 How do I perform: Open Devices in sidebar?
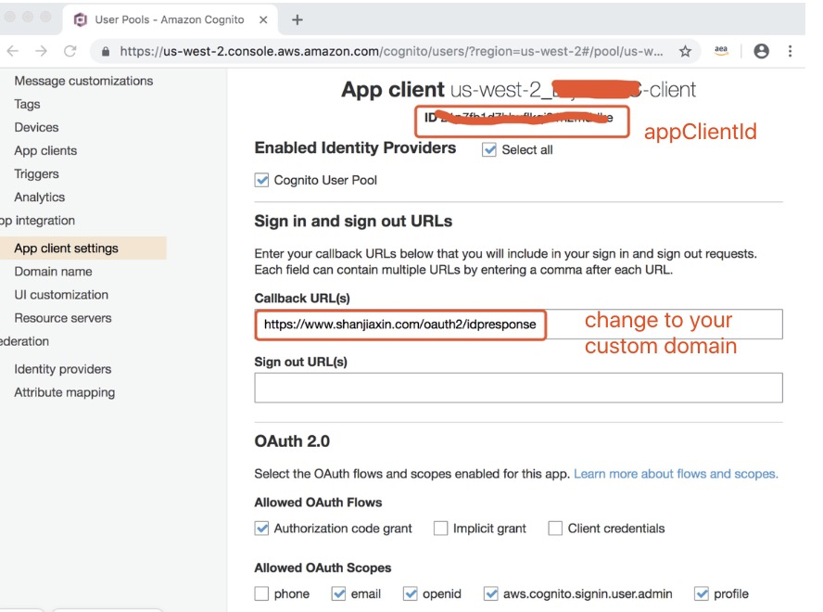tap(36, 127)
